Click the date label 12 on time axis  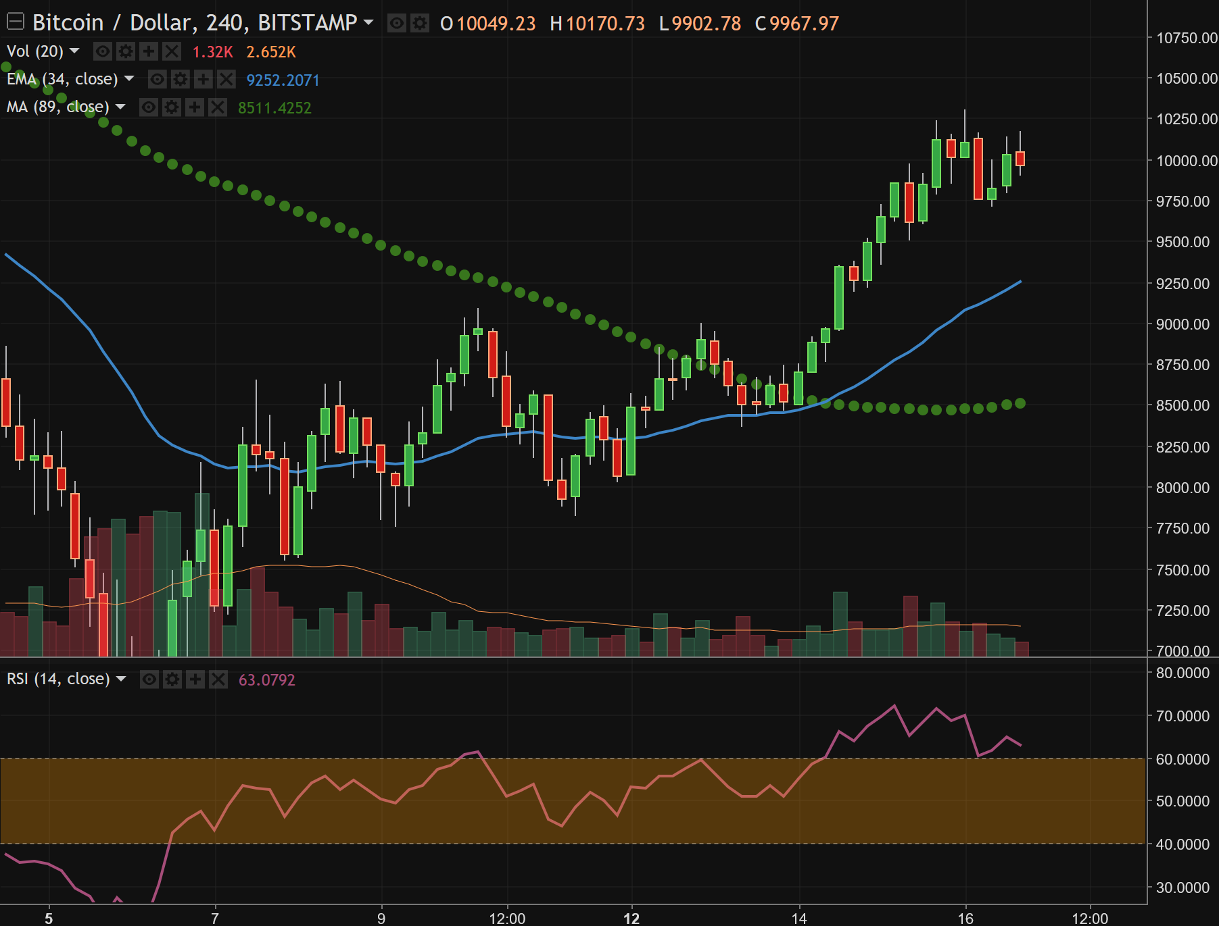[631, 918]
